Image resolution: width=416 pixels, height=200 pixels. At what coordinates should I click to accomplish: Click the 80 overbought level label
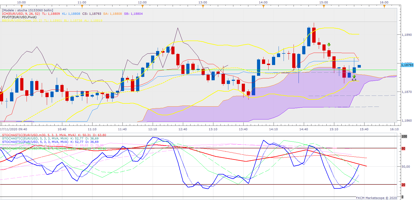pos(403,148)
